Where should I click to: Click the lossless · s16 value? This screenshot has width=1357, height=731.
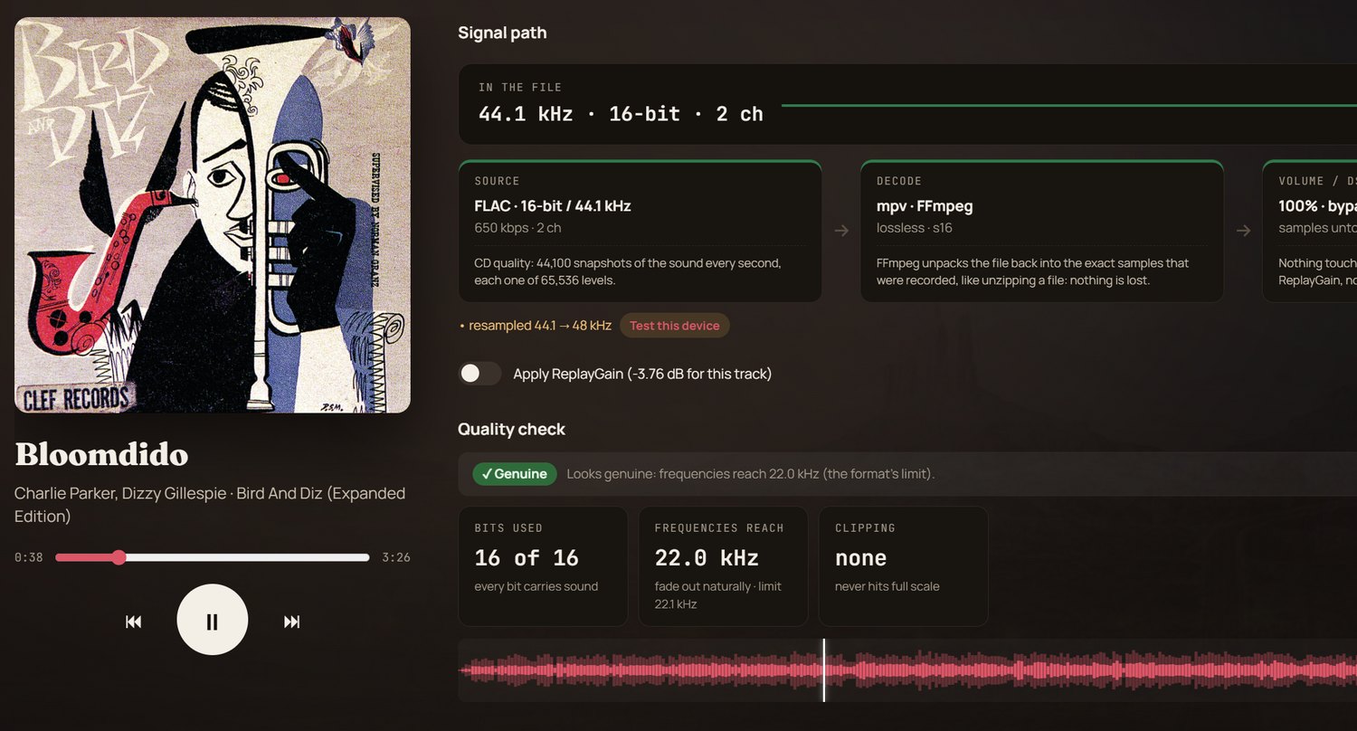click(x=915, y=228)
